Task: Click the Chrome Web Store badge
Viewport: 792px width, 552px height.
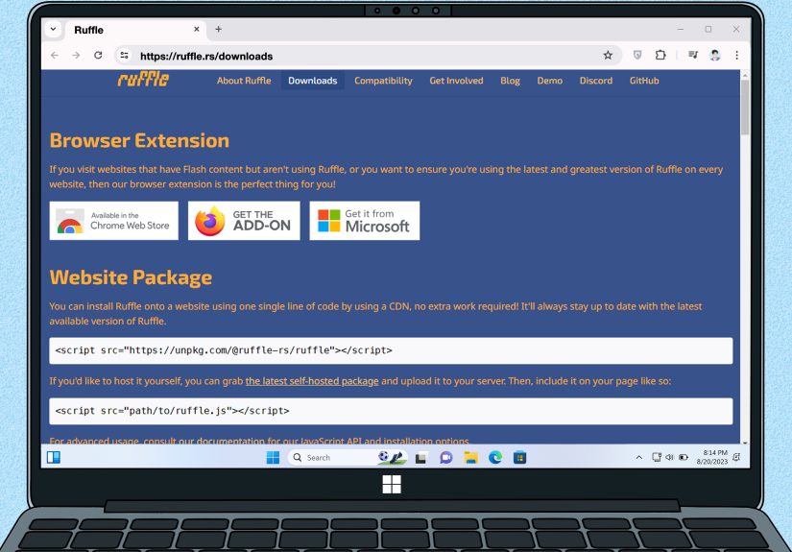Action: tap(114, 221)
